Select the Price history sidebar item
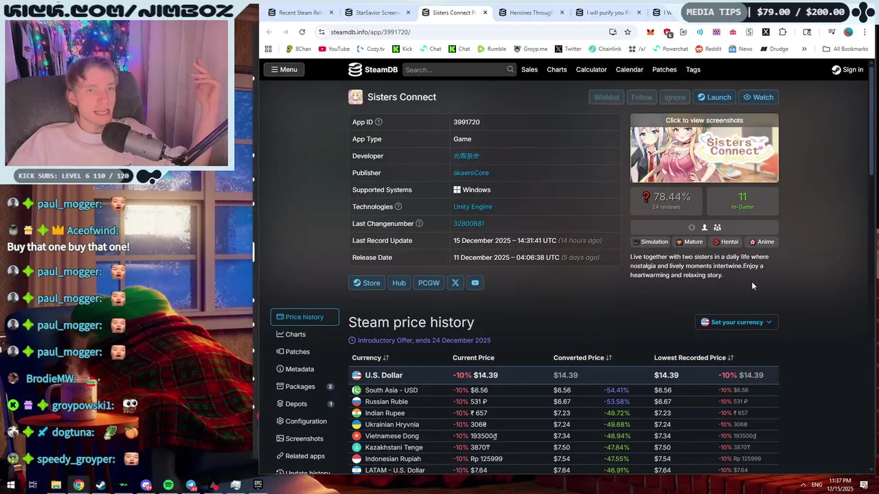The height and width of the screenshot is (494, 879). point(305,317)
